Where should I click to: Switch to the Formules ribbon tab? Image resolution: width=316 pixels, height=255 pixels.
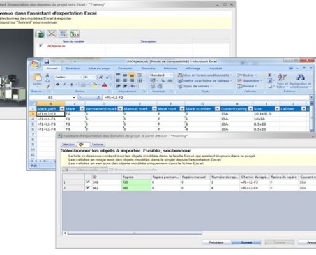[125, 68]
